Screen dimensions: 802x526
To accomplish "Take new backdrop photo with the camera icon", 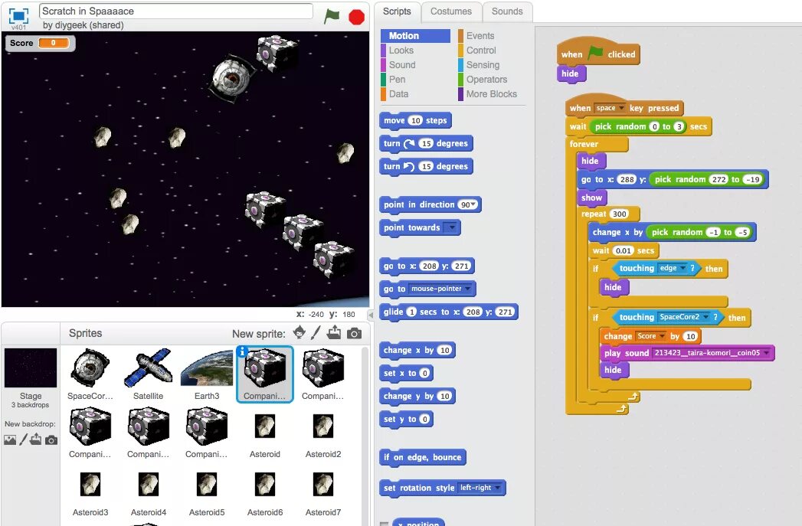I will 51,439.
